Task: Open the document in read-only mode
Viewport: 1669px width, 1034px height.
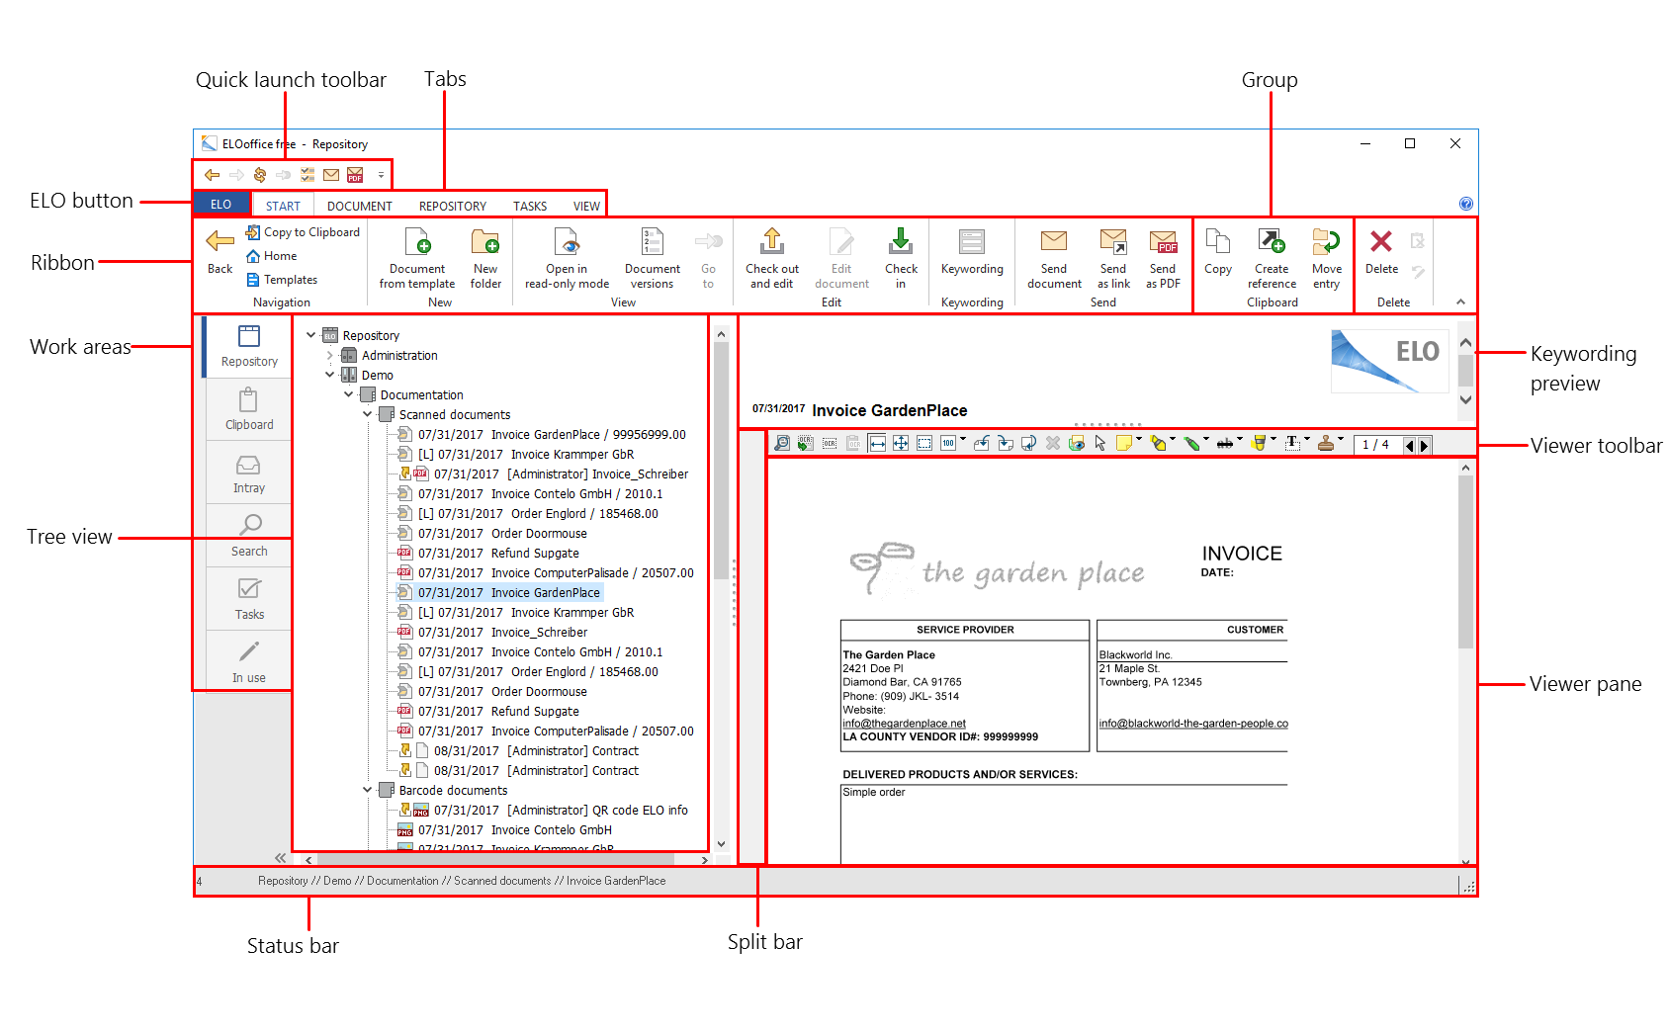Action: [x=567, y=259]
